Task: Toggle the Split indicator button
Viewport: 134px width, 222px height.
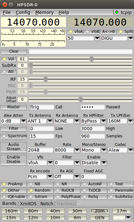Action: pyautogui.click(x=125, y=32)
